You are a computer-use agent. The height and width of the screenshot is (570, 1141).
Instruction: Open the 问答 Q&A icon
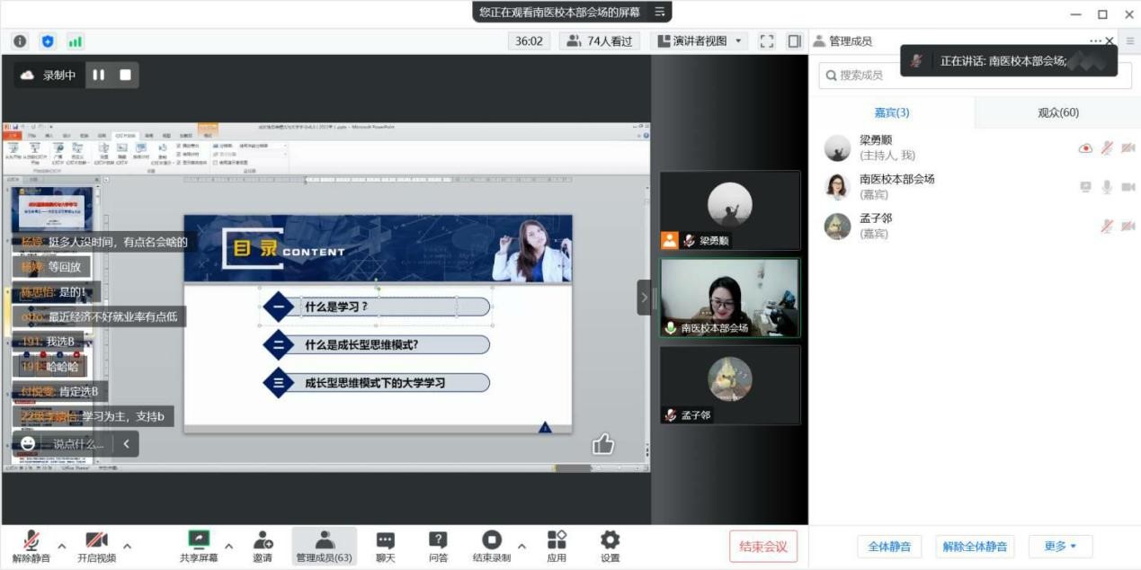(x=438, y=545)
